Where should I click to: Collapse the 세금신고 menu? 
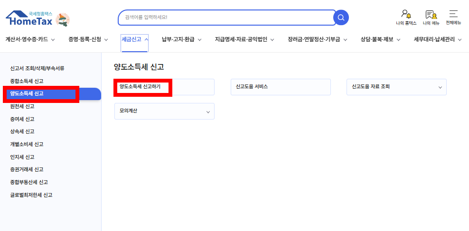click(x=135, y=39)
